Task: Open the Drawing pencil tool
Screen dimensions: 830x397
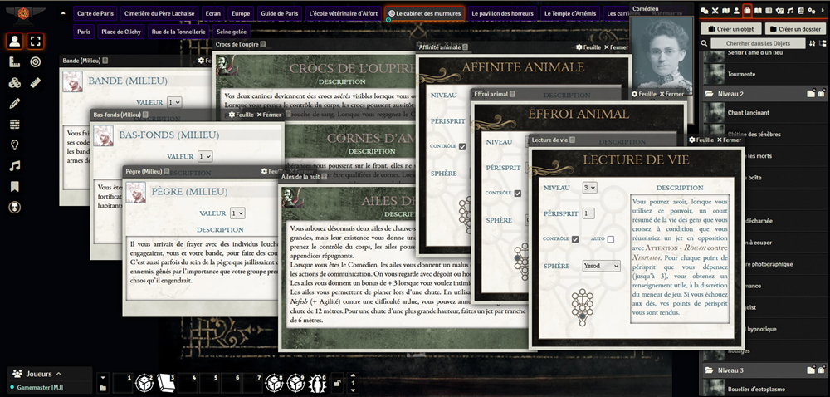Action: coord(15,103)
